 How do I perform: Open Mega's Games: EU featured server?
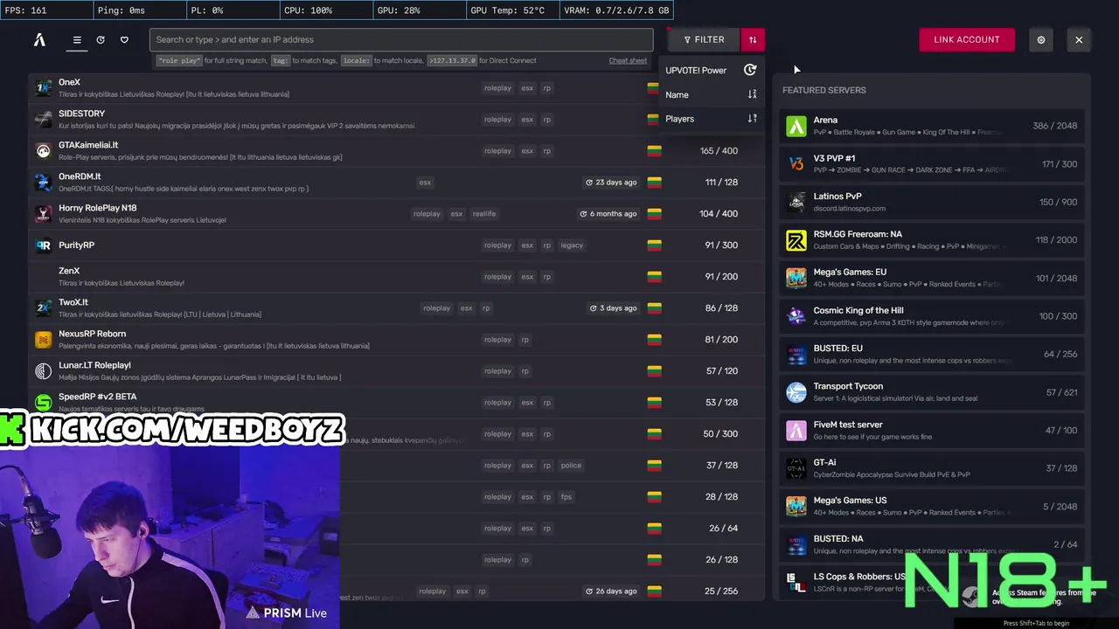pos(932,278)
